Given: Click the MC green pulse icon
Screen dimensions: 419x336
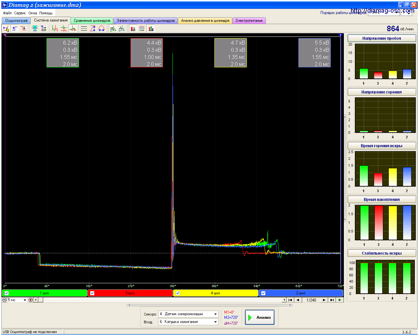Looking at the screenshot, I should 113,29.
